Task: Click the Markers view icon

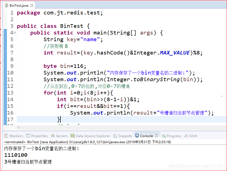Action: tap(6, 136)
